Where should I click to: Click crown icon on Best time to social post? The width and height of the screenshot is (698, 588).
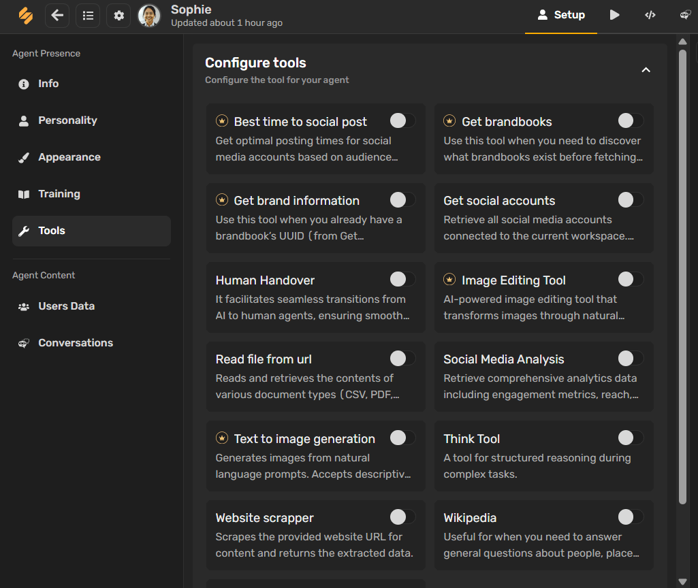pyautogui.click(x=222, y=120)
